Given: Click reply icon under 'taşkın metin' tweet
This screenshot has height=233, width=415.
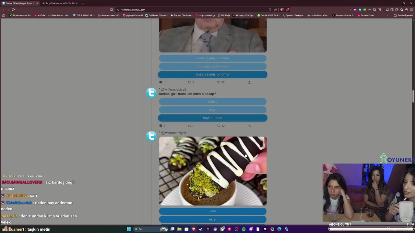Looking at the screenshot, I should point(161,126).
